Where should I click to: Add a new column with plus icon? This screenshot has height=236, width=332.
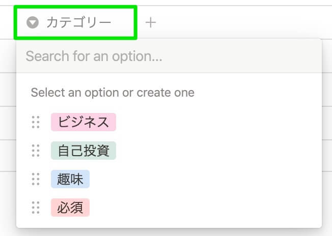coord(151,22)
